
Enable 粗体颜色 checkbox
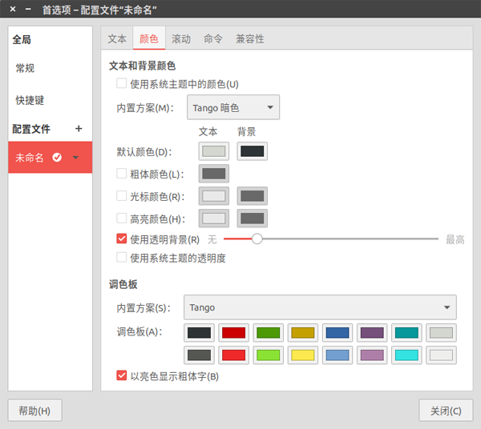pyautogui.click(x=122, y=174)
